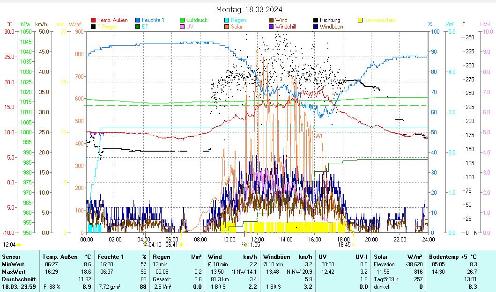Viewport: 496px width, 292px height.
Task: Click the Bodentemp average 13.01
Action: point(470,279)
